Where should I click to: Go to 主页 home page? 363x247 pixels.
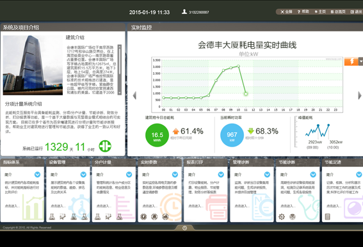click(320, 12)
